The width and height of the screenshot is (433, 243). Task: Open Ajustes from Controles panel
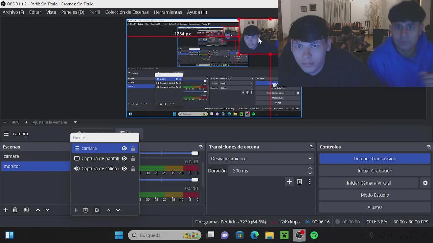click(x=375, y=207)
